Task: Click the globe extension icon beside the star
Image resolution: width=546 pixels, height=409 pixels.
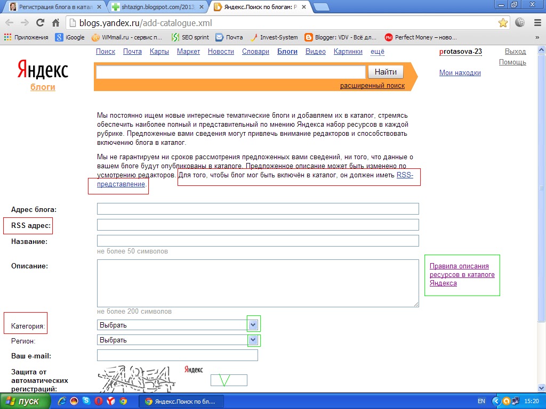Action: 520,22
